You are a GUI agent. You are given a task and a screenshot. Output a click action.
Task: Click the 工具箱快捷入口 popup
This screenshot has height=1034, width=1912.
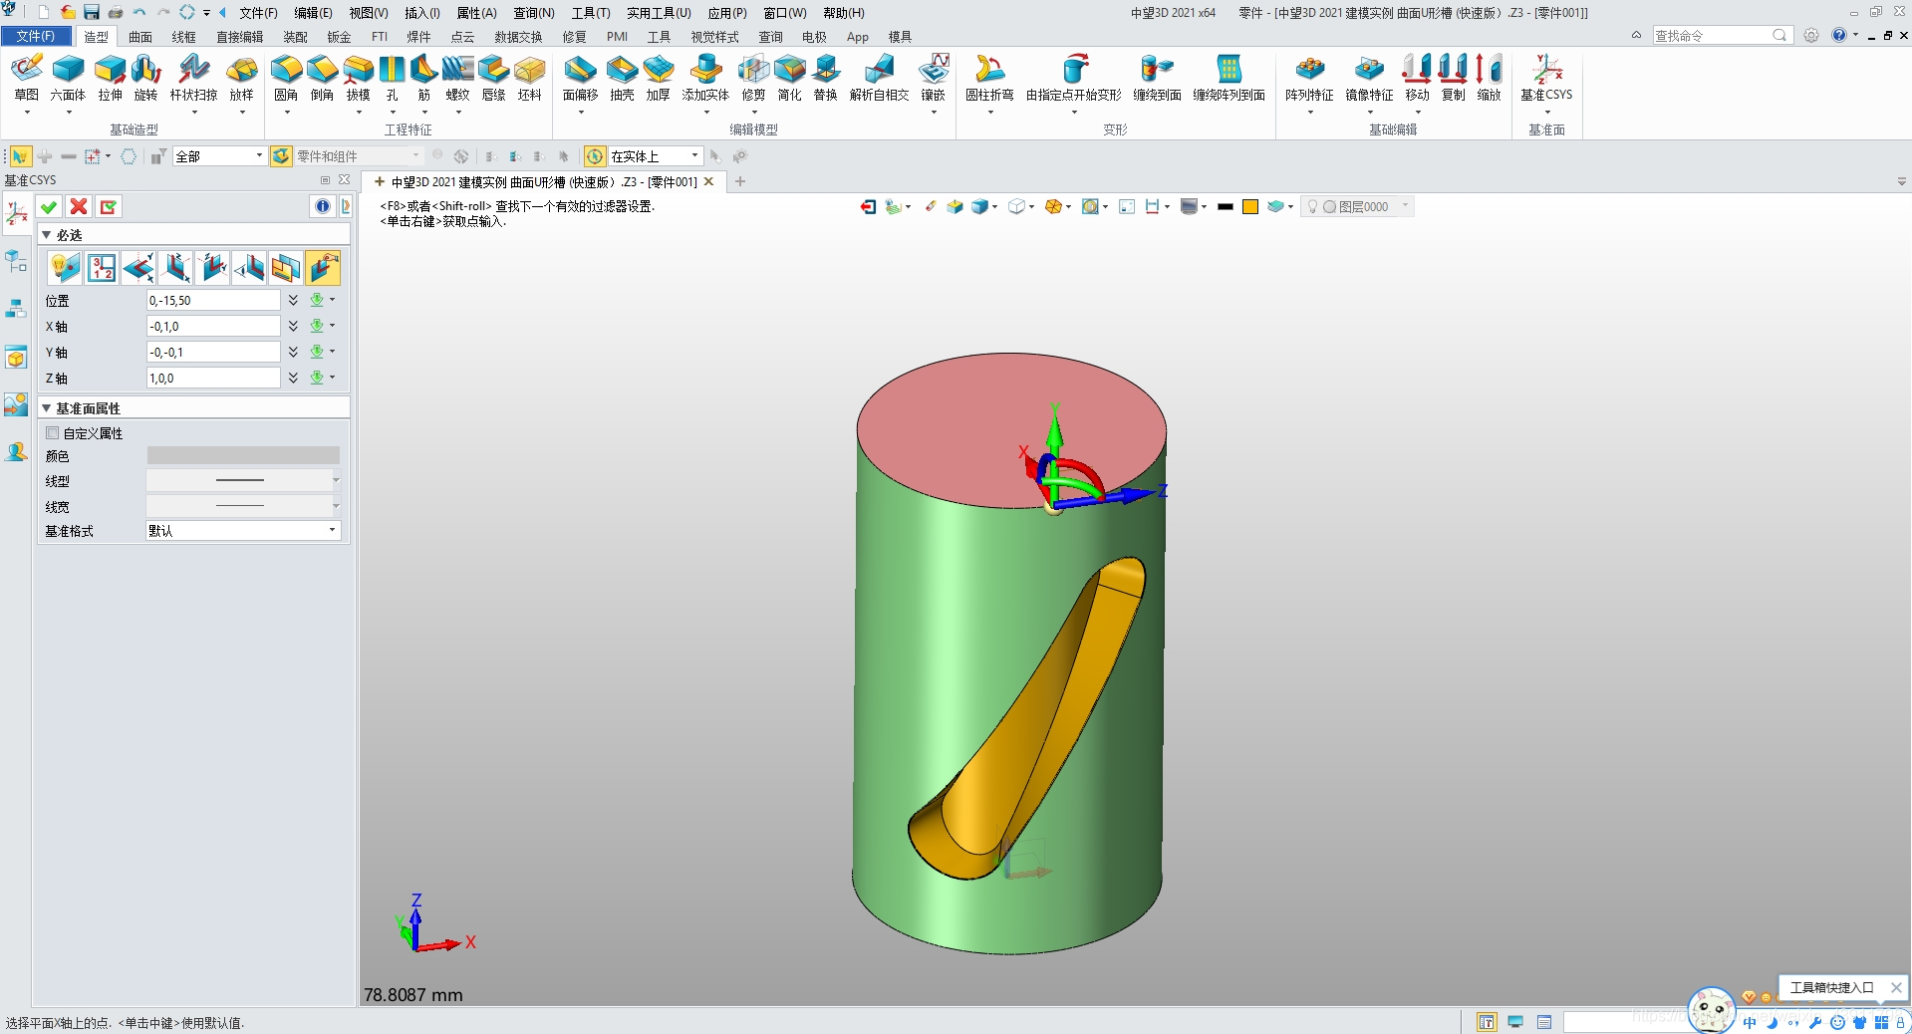point(1831,988)
